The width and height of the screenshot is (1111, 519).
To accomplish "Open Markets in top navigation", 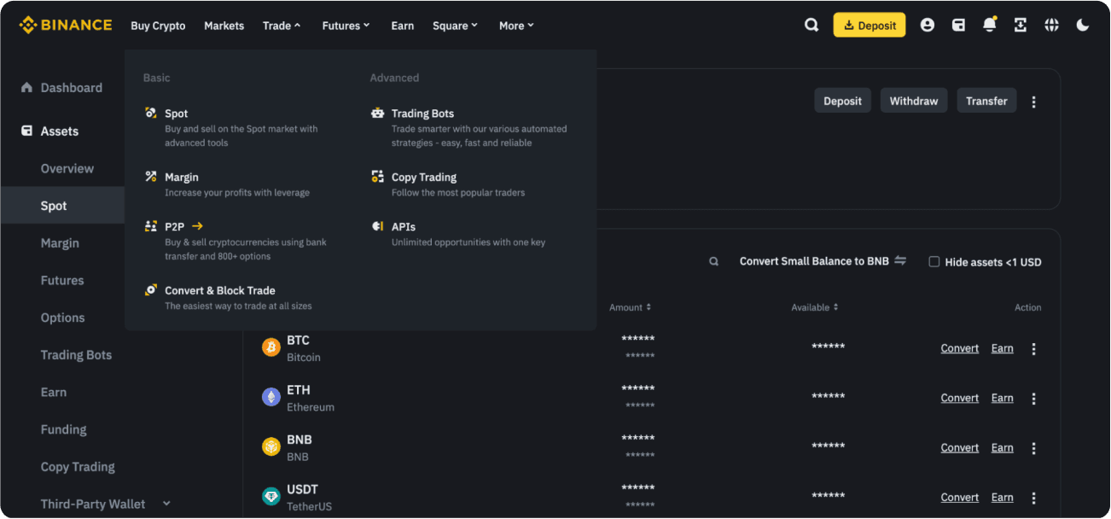I will pos(224,26).
